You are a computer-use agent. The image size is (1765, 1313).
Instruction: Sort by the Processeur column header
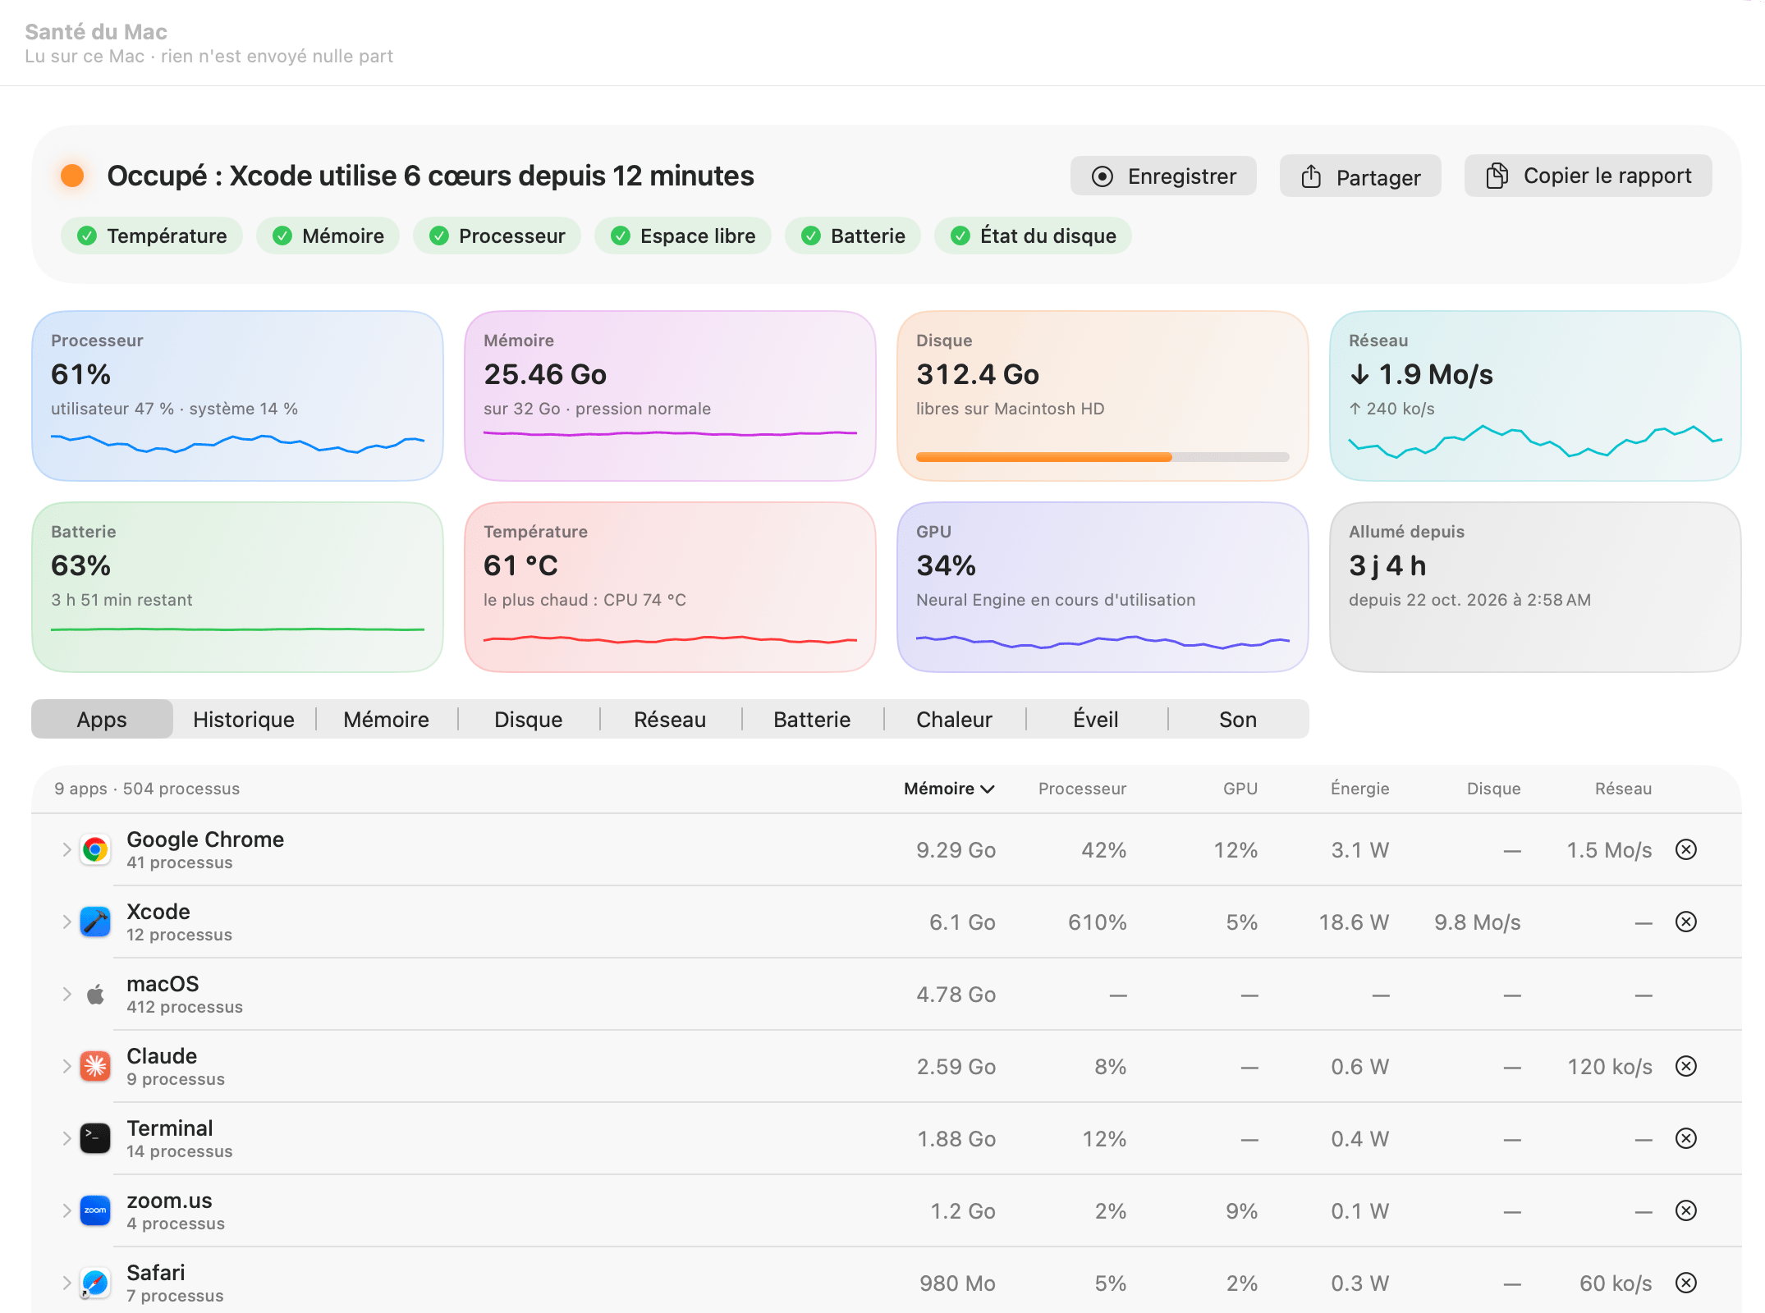[1082, 789]
